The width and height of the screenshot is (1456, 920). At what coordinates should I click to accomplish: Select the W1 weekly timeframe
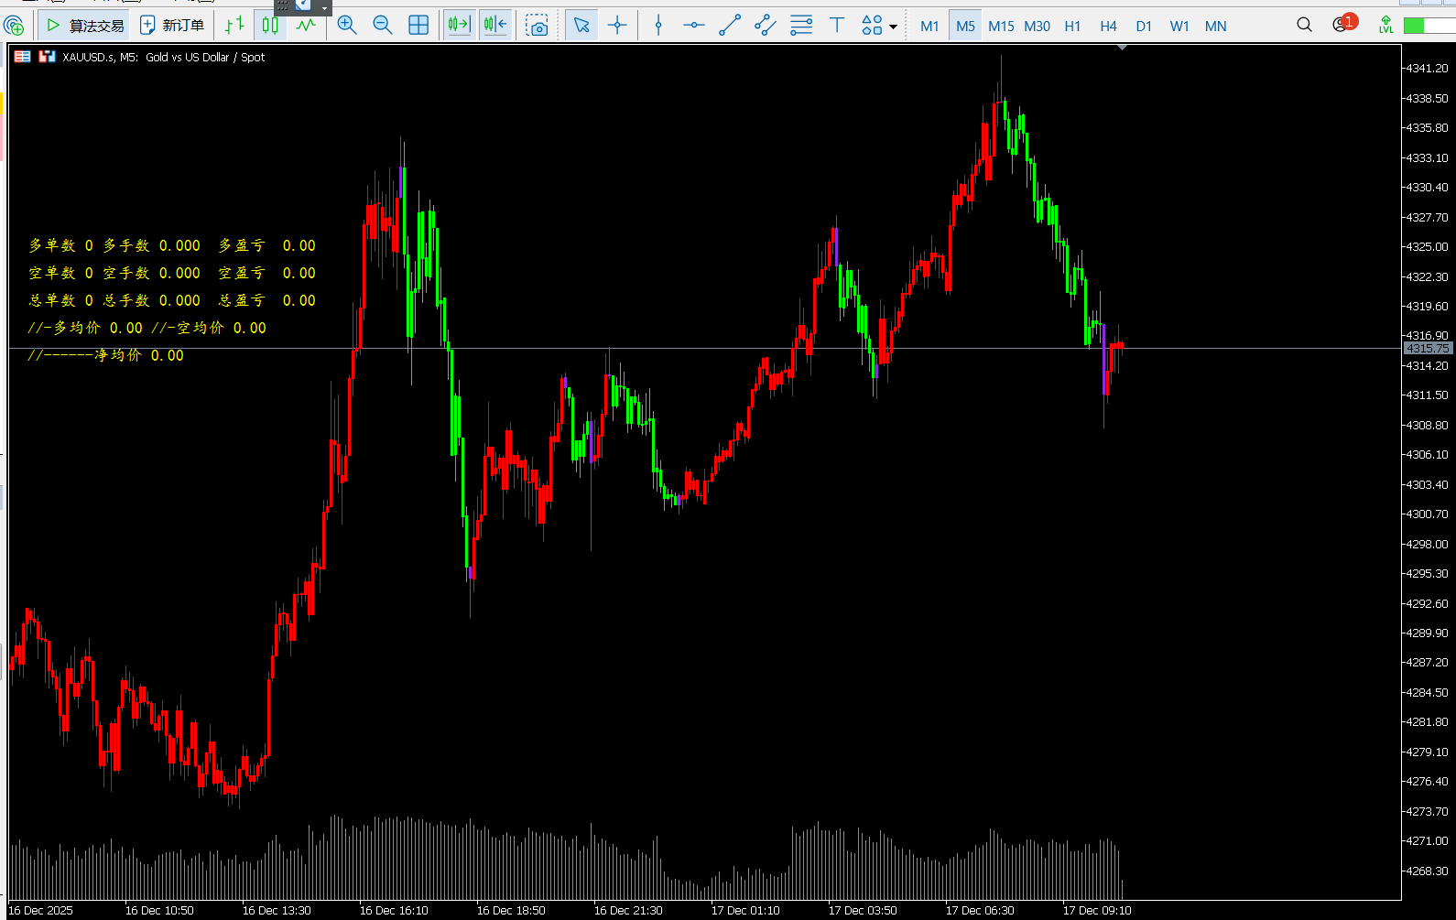click(1179, 27)
